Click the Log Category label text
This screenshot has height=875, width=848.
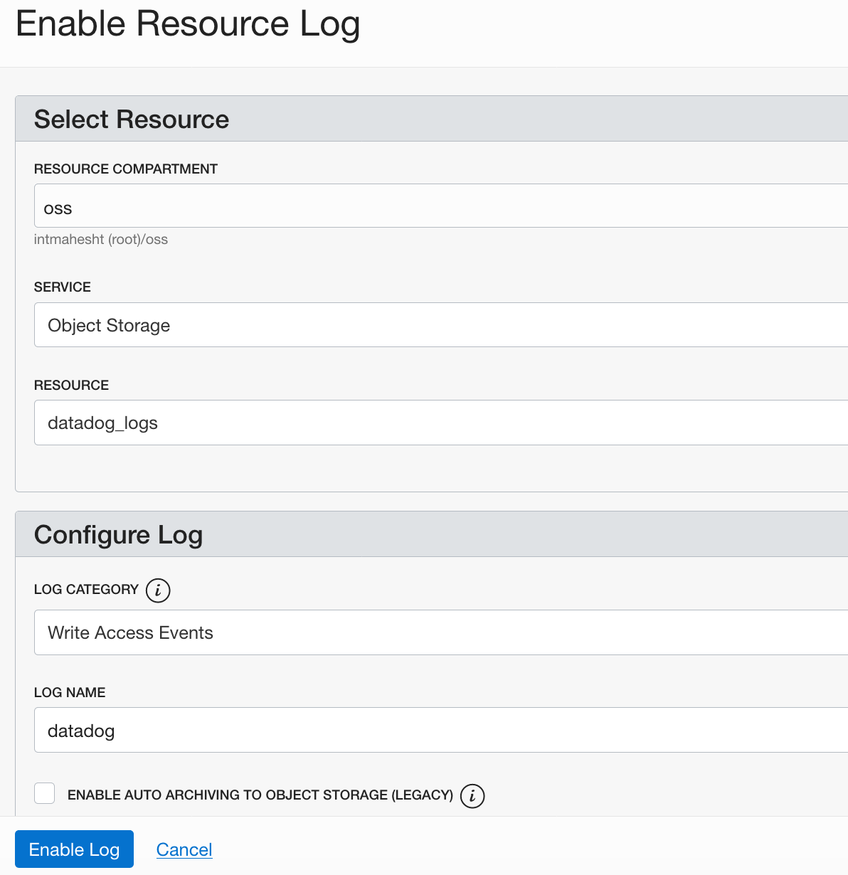click(x=86, y=589)
